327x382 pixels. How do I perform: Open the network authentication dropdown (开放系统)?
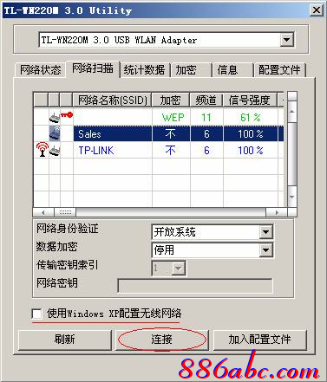pyautogui.click(x=266, y=232)
